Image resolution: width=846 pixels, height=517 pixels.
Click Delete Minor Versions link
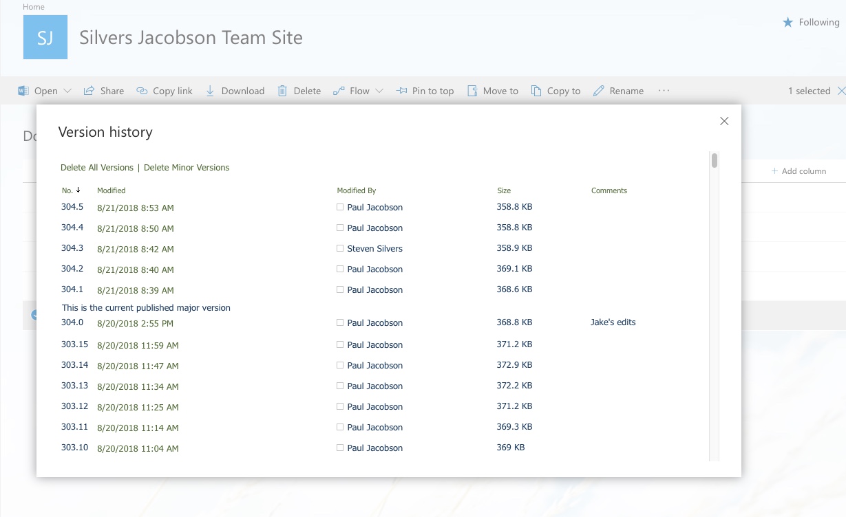[x=187, y=168]
